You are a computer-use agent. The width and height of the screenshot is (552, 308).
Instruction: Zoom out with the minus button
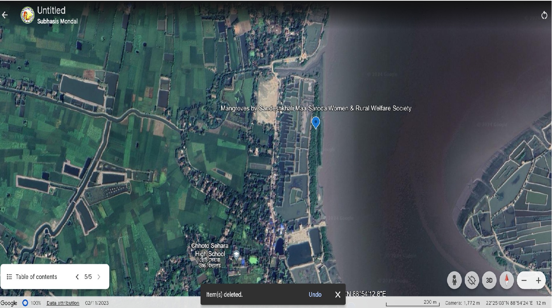[x=524, y=281]
